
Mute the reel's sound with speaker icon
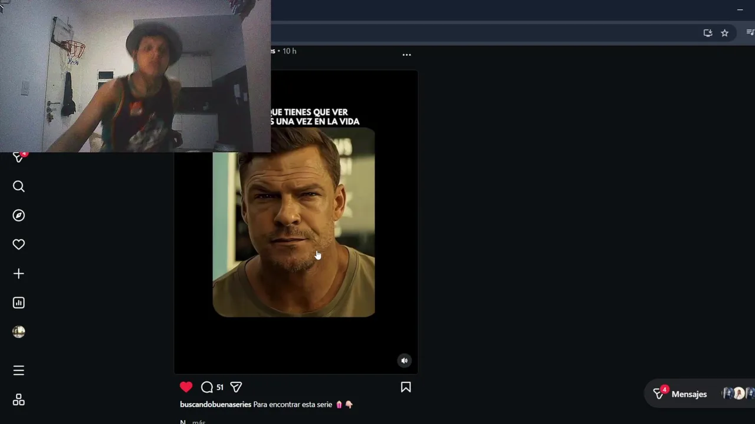(404, 360)
